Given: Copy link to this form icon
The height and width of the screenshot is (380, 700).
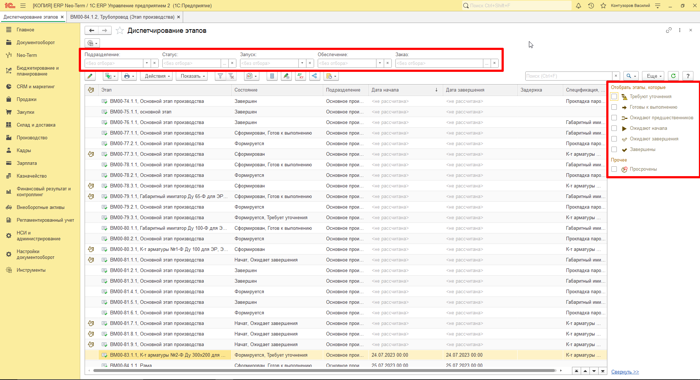Looking at the screenshot, I should click(x=669, y=30).
